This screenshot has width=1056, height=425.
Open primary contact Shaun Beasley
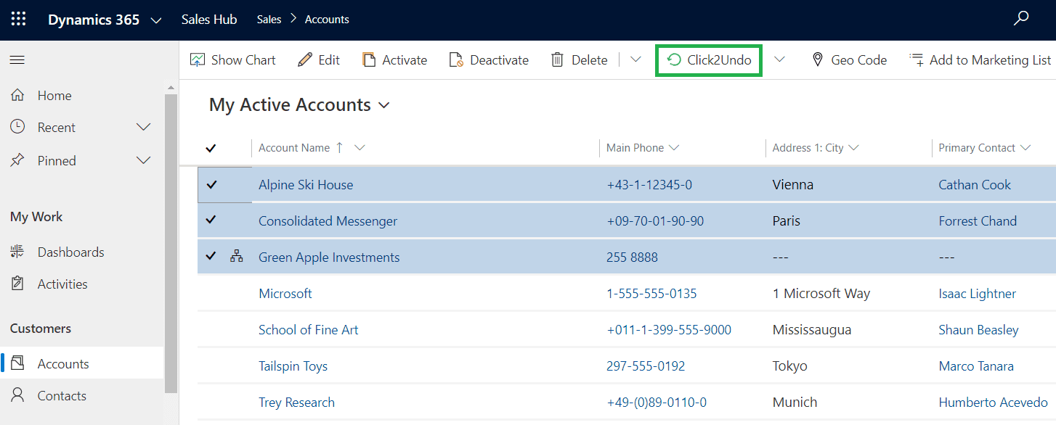click(978, 330)
